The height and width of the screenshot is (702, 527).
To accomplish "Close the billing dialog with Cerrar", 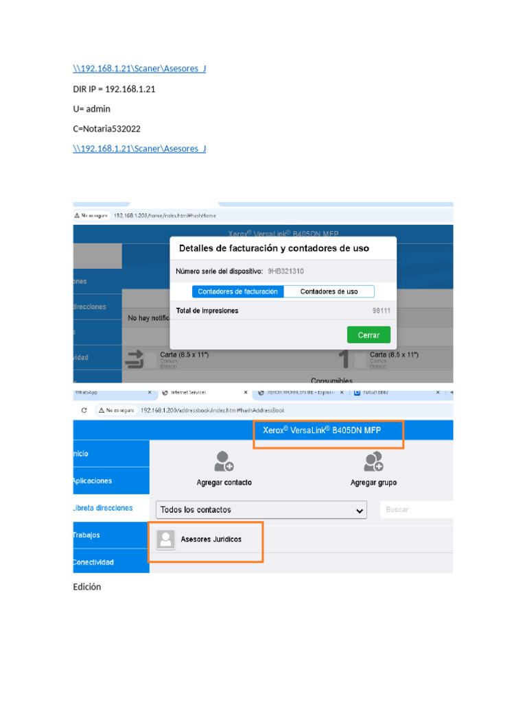I will click(x=368, y=335).
